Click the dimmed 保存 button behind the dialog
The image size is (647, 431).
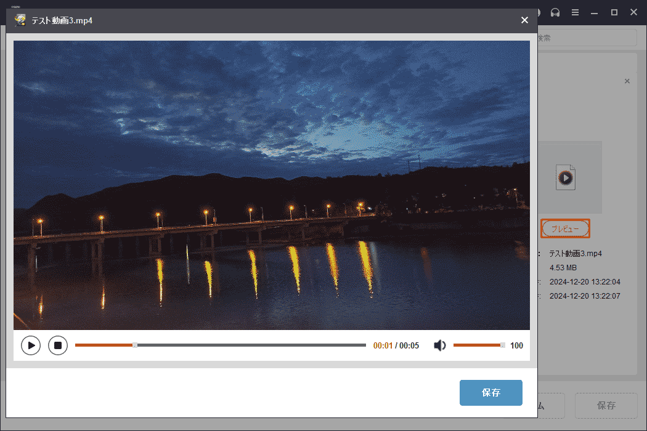pyautogui.click(x=606, y=406)
